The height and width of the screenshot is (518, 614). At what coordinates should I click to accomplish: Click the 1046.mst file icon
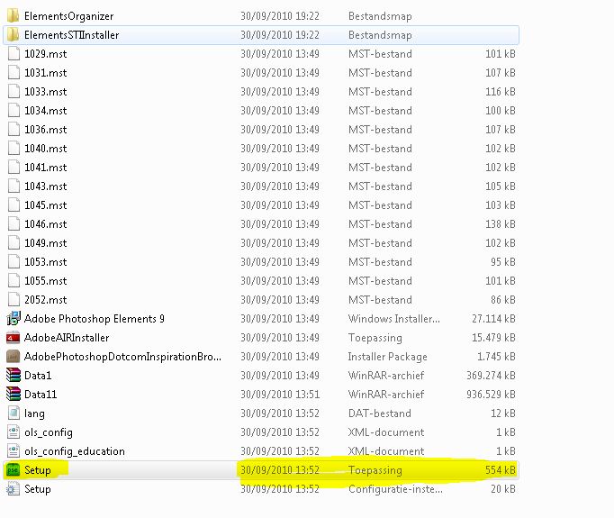pos(14,223)
